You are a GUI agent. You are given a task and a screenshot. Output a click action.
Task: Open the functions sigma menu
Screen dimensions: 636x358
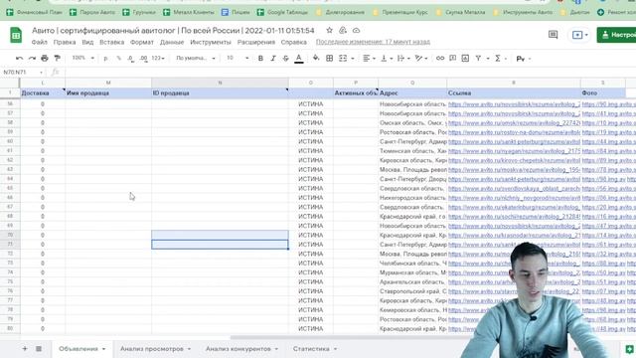pyautogui.click(x=498, y=59)
